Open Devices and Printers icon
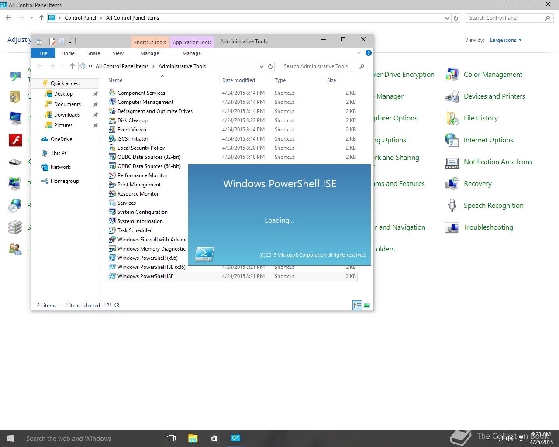Viewport: 559px width, 447px height. click(x=452, y=96)
